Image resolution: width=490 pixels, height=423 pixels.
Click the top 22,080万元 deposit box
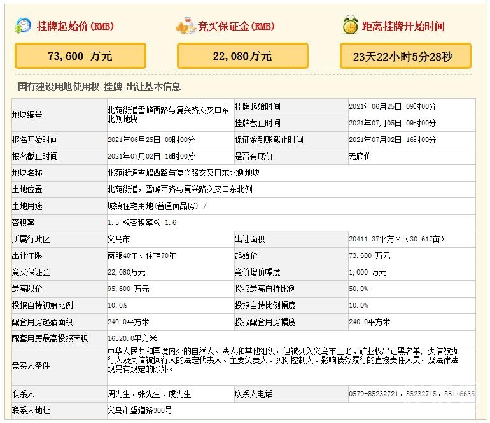tap(242, 56)
